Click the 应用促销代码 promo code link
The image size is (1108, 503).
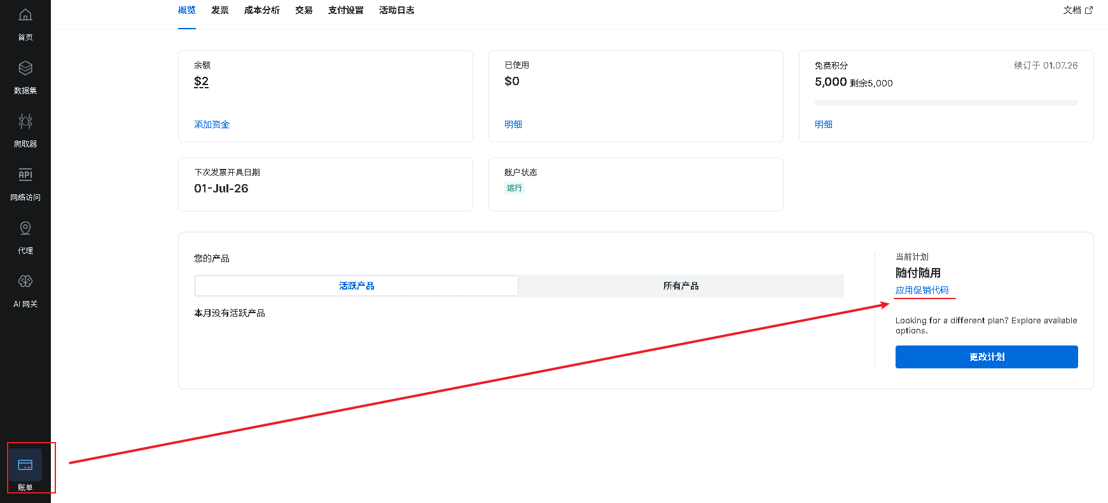click(x=922, y=290)
